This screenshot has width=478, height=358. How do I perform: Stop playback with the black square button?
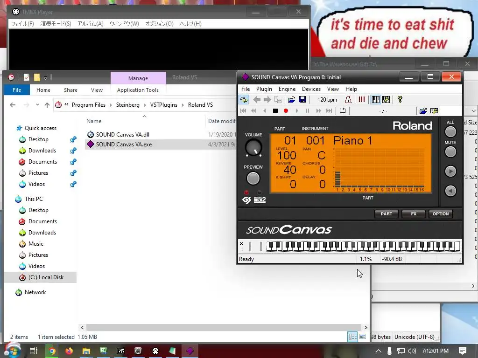point(275,111)
